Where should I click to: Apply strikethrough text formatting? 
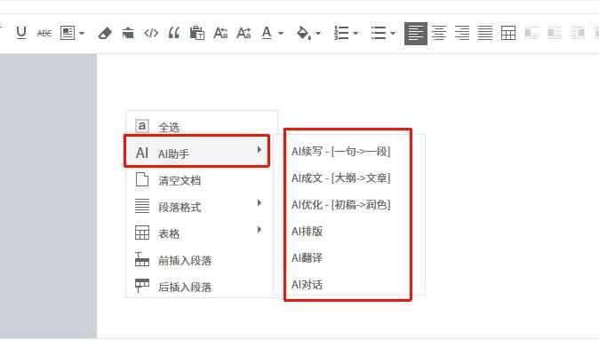[44, 33]
